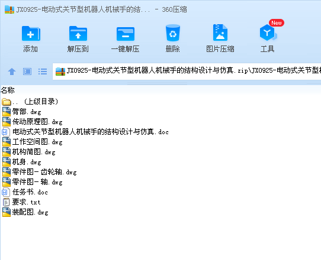Select file name '任务书.doc'
Image resolution: width=321 pixels, height=260 pixels.
[30, 192]
